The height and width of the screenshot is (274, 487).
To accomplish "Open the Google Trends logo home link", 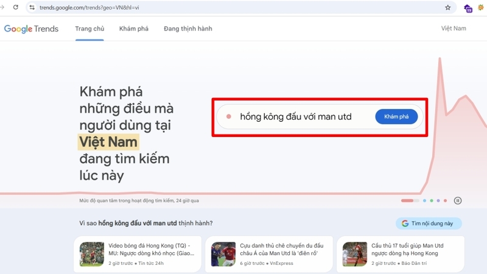I will point(31,29).
